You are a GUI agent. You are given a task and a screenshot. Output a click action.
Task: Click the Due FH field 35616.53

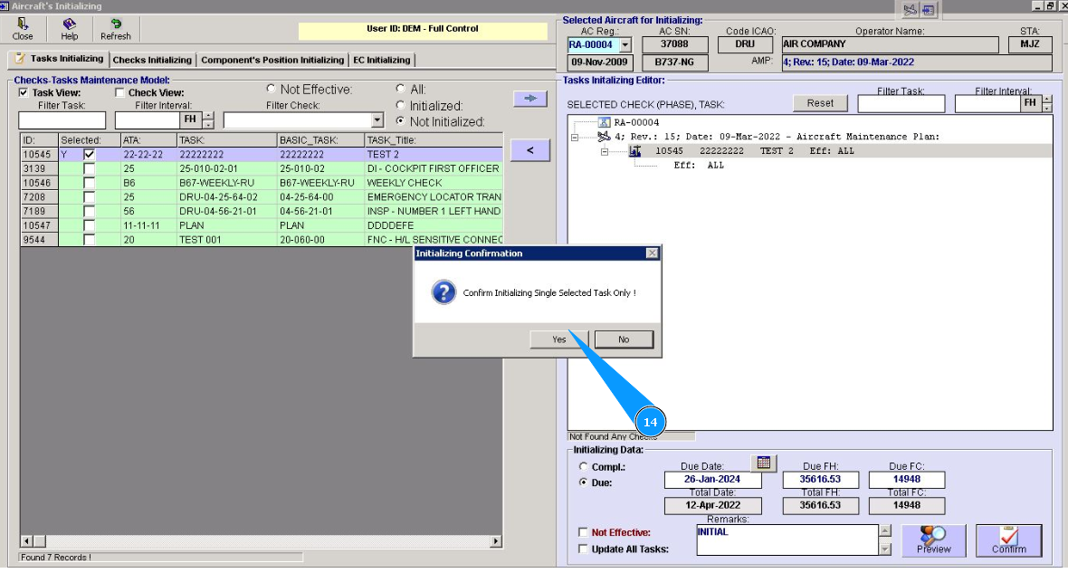coord(820,479)
